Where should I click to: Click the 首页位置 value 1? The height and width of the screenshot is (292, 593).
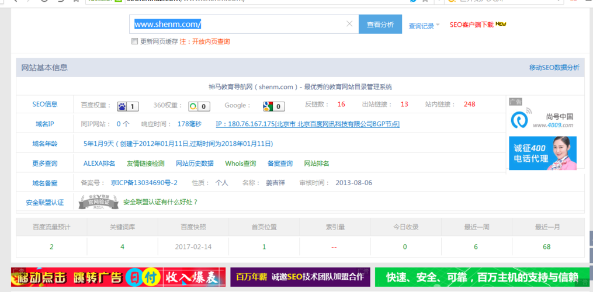(x=264, y=247)
